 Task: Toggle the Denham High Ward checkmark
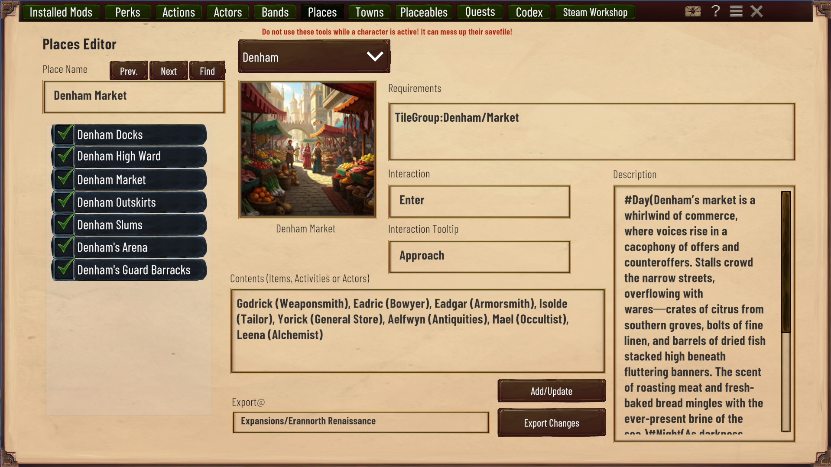[x=64, y=156]
